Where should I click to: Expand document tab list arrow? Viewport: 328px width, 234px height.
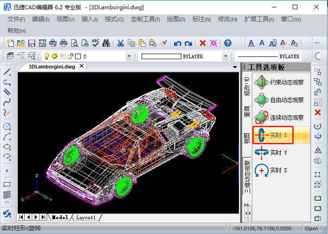coord(235,67)
